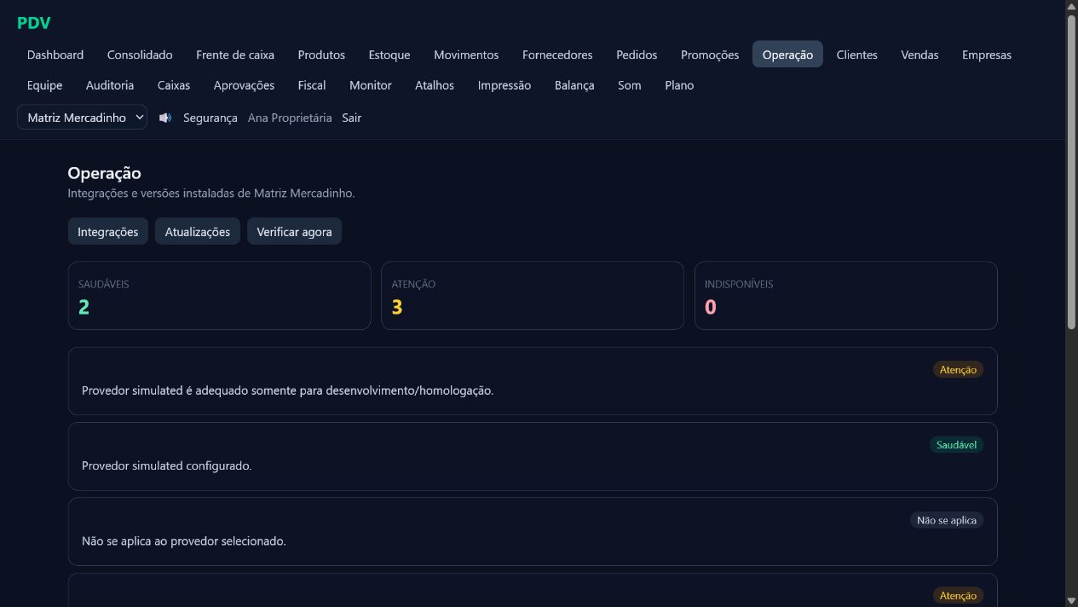
Task: Open the Estoque section
Action: click(x=389, y=55)
